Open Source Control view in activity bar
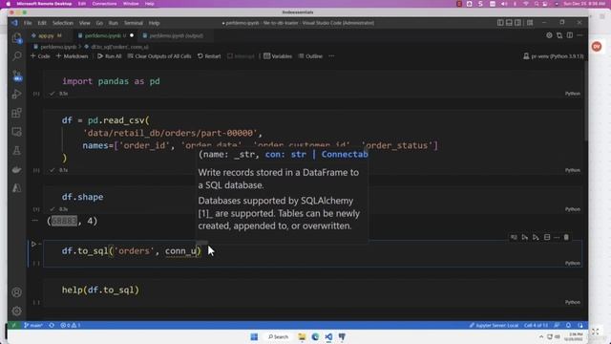The height and width of the screenshot is (344, 611). 17,75
